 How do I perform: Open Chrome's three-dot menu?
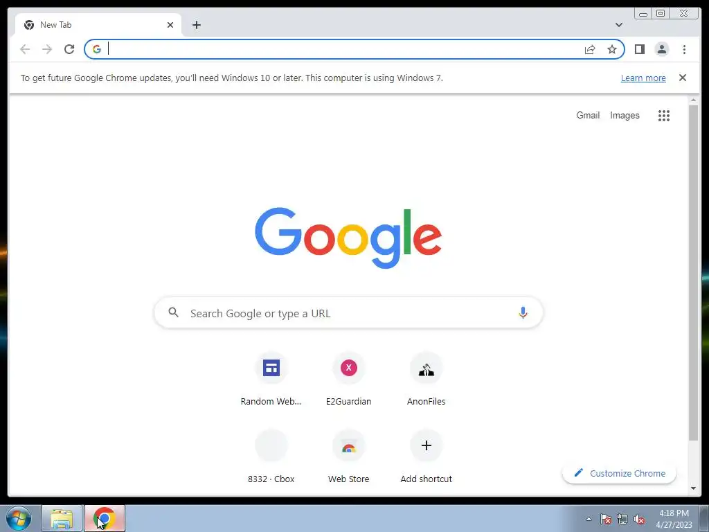pyautogui.click(x=684, y=49)
